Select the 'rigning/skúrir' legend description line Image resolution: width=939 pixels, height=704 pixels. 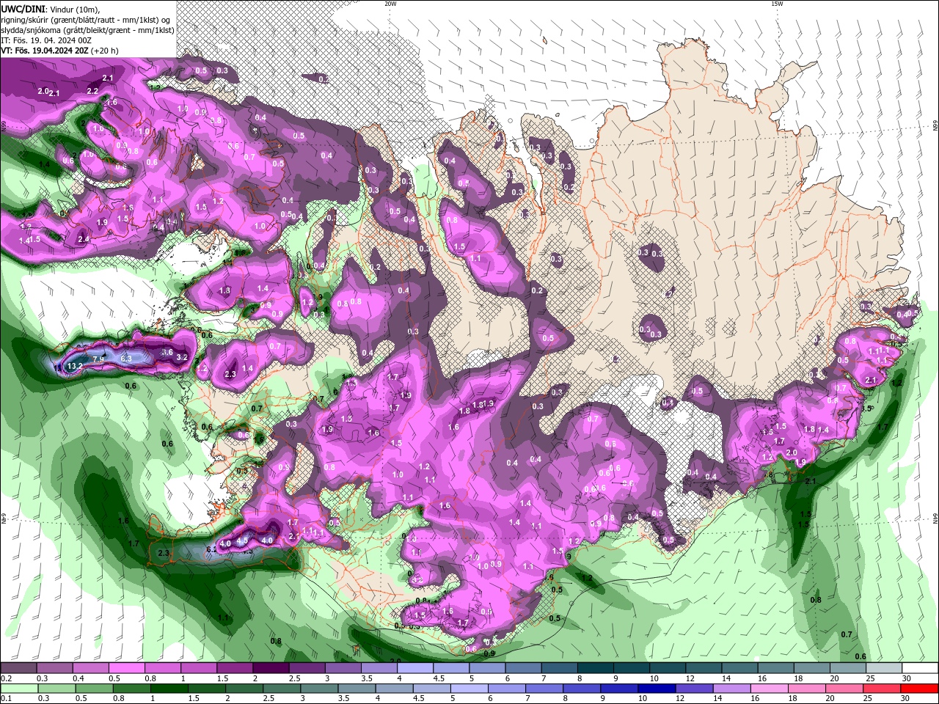coord(87,20)
